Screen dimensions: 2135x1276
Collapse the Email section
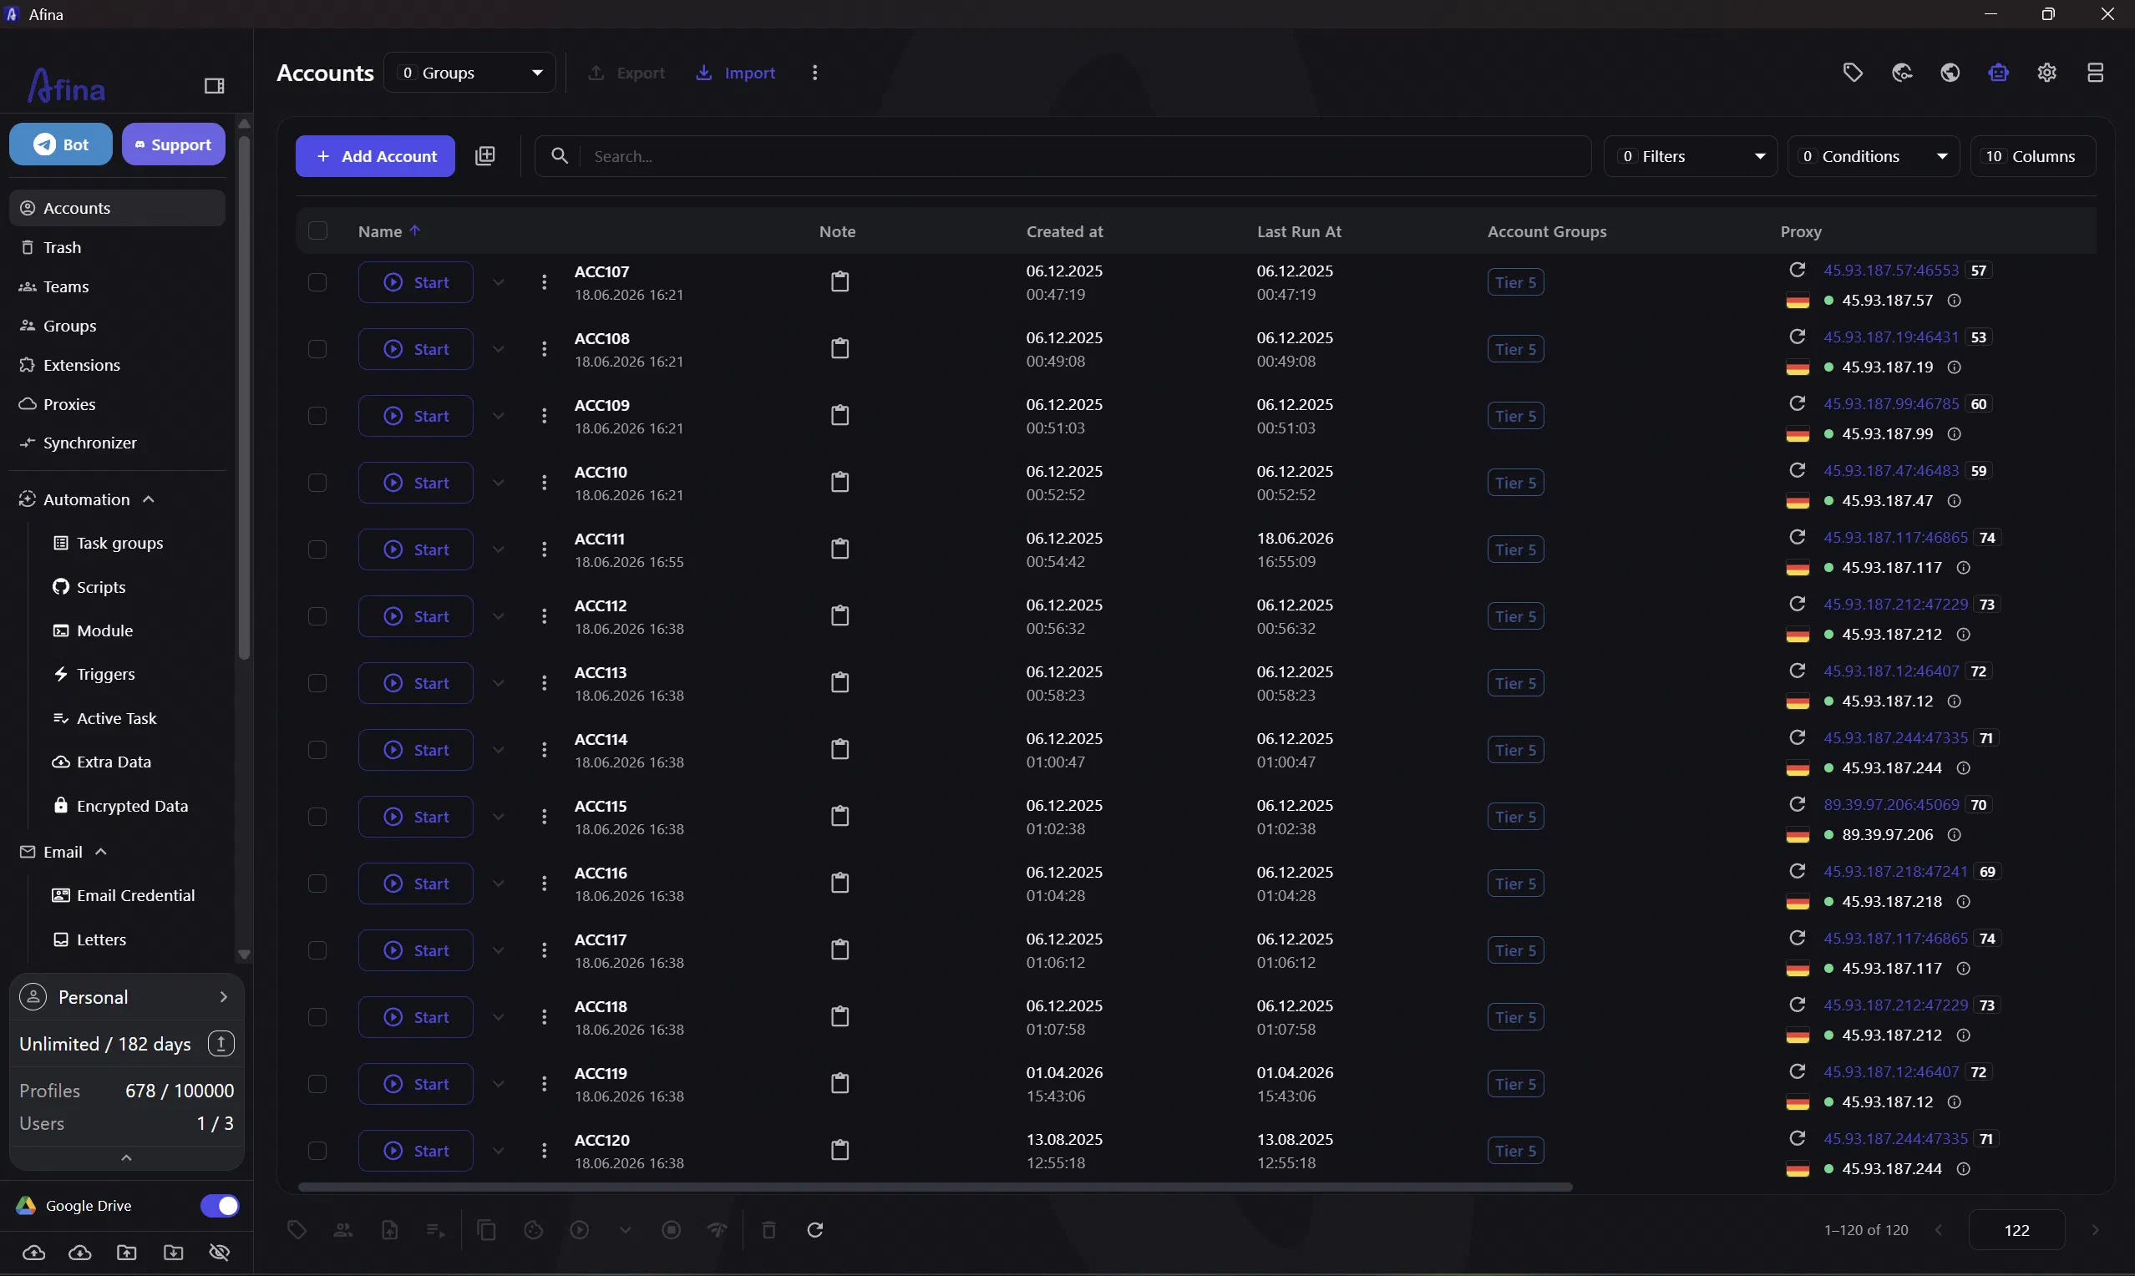[100, 852]
